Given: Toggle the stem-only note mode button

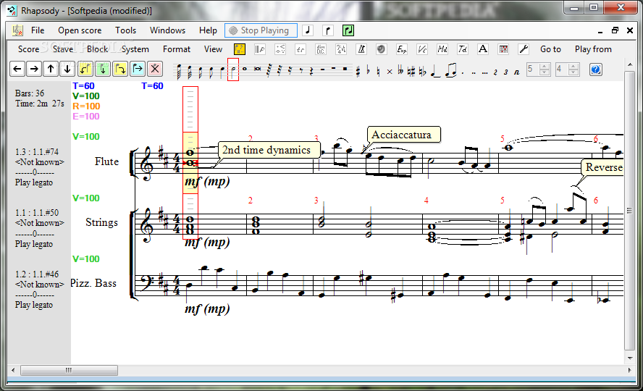Looking at the screenshot, I should (x=328, y=30).
